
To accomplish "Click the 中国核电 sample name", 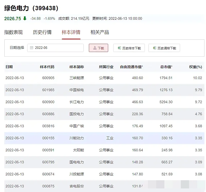I will (x=77, y=90).
